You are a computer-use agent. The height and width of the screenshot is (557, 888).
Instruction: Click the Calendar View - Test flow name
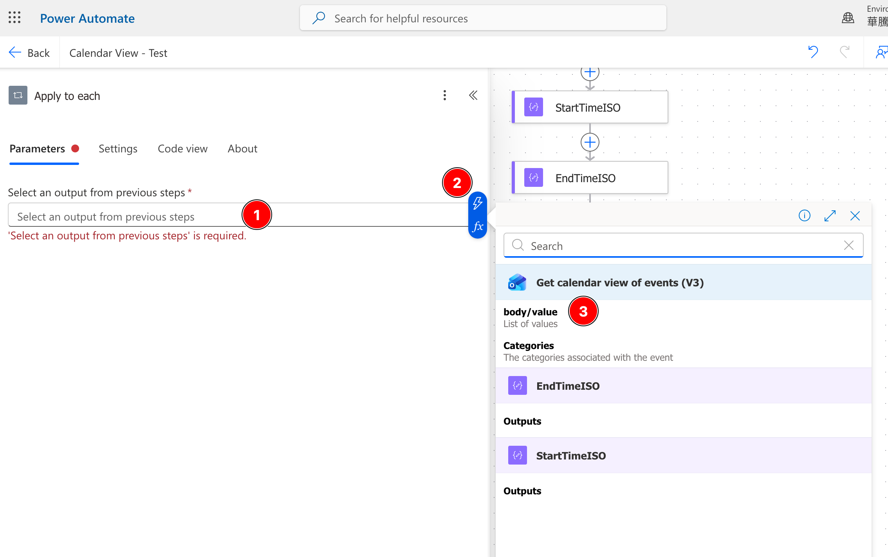point(118,53)
